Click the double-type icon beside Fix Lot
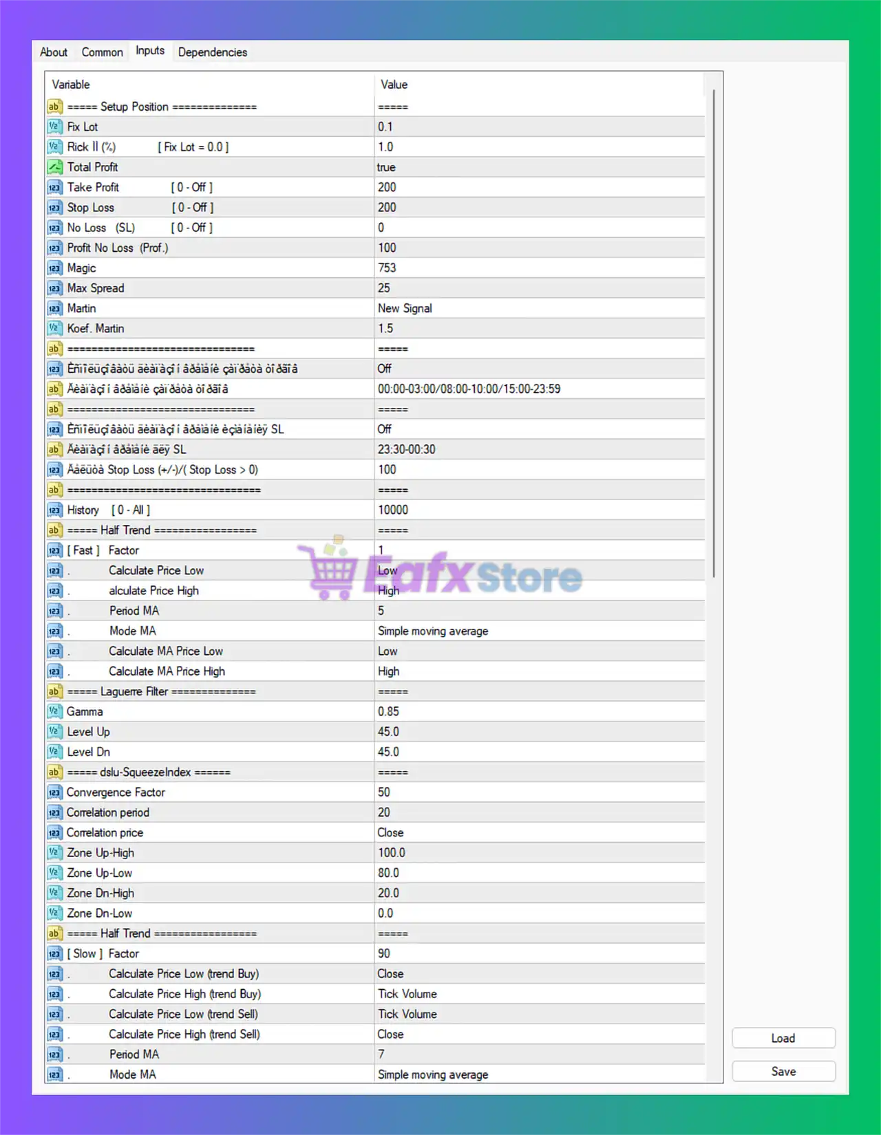 coord(54,127)
